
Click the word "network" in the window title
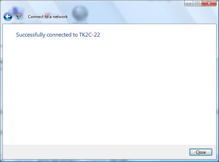click(60, 17)
